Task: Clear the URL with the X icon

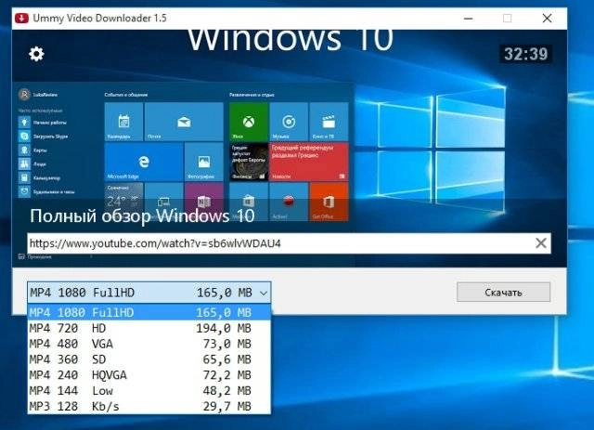Action: [x=540, y=243]
